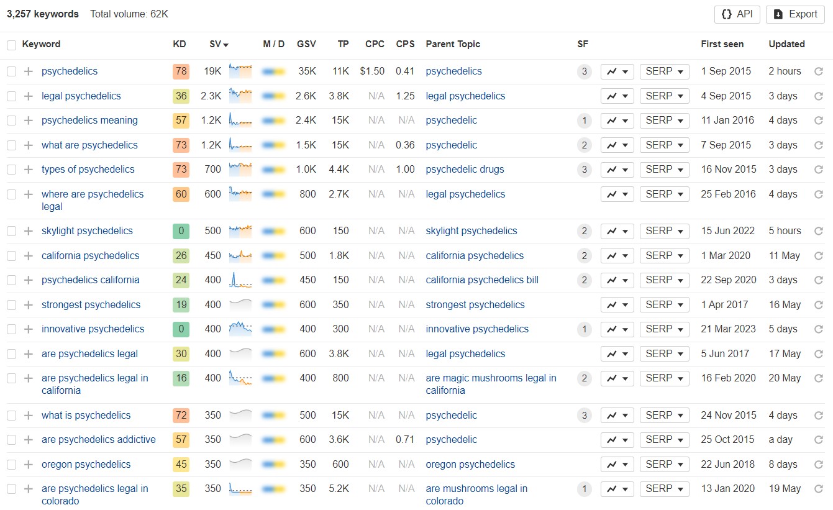Viewport: 833px width, 510px height.
Task: Add 'skylight psychedelics' keyword using plus icon
Action: tap(28, 231)
